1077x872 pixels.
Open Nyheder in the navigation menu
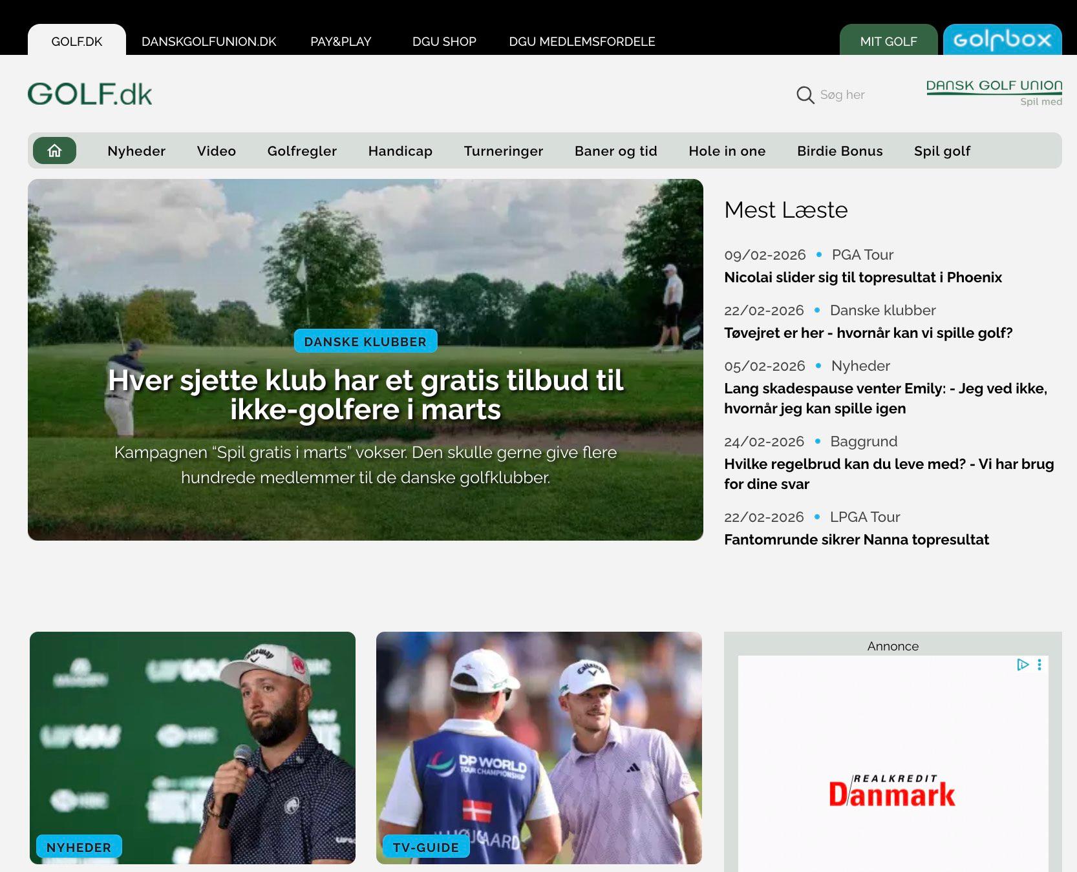136,151
